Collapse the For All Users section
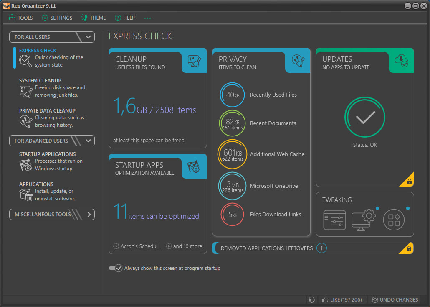This screenshot has width=430, height=307. [52, 37]
